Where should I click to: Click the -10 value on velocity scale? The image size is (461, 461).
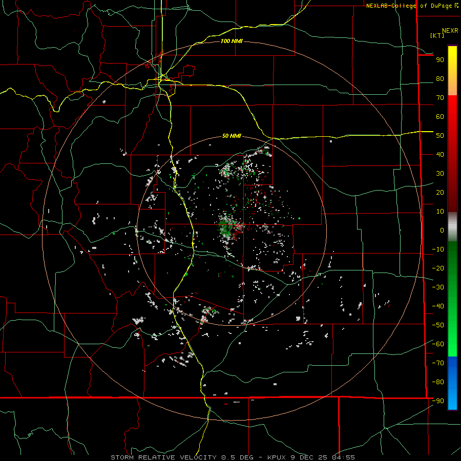point(438,249)
